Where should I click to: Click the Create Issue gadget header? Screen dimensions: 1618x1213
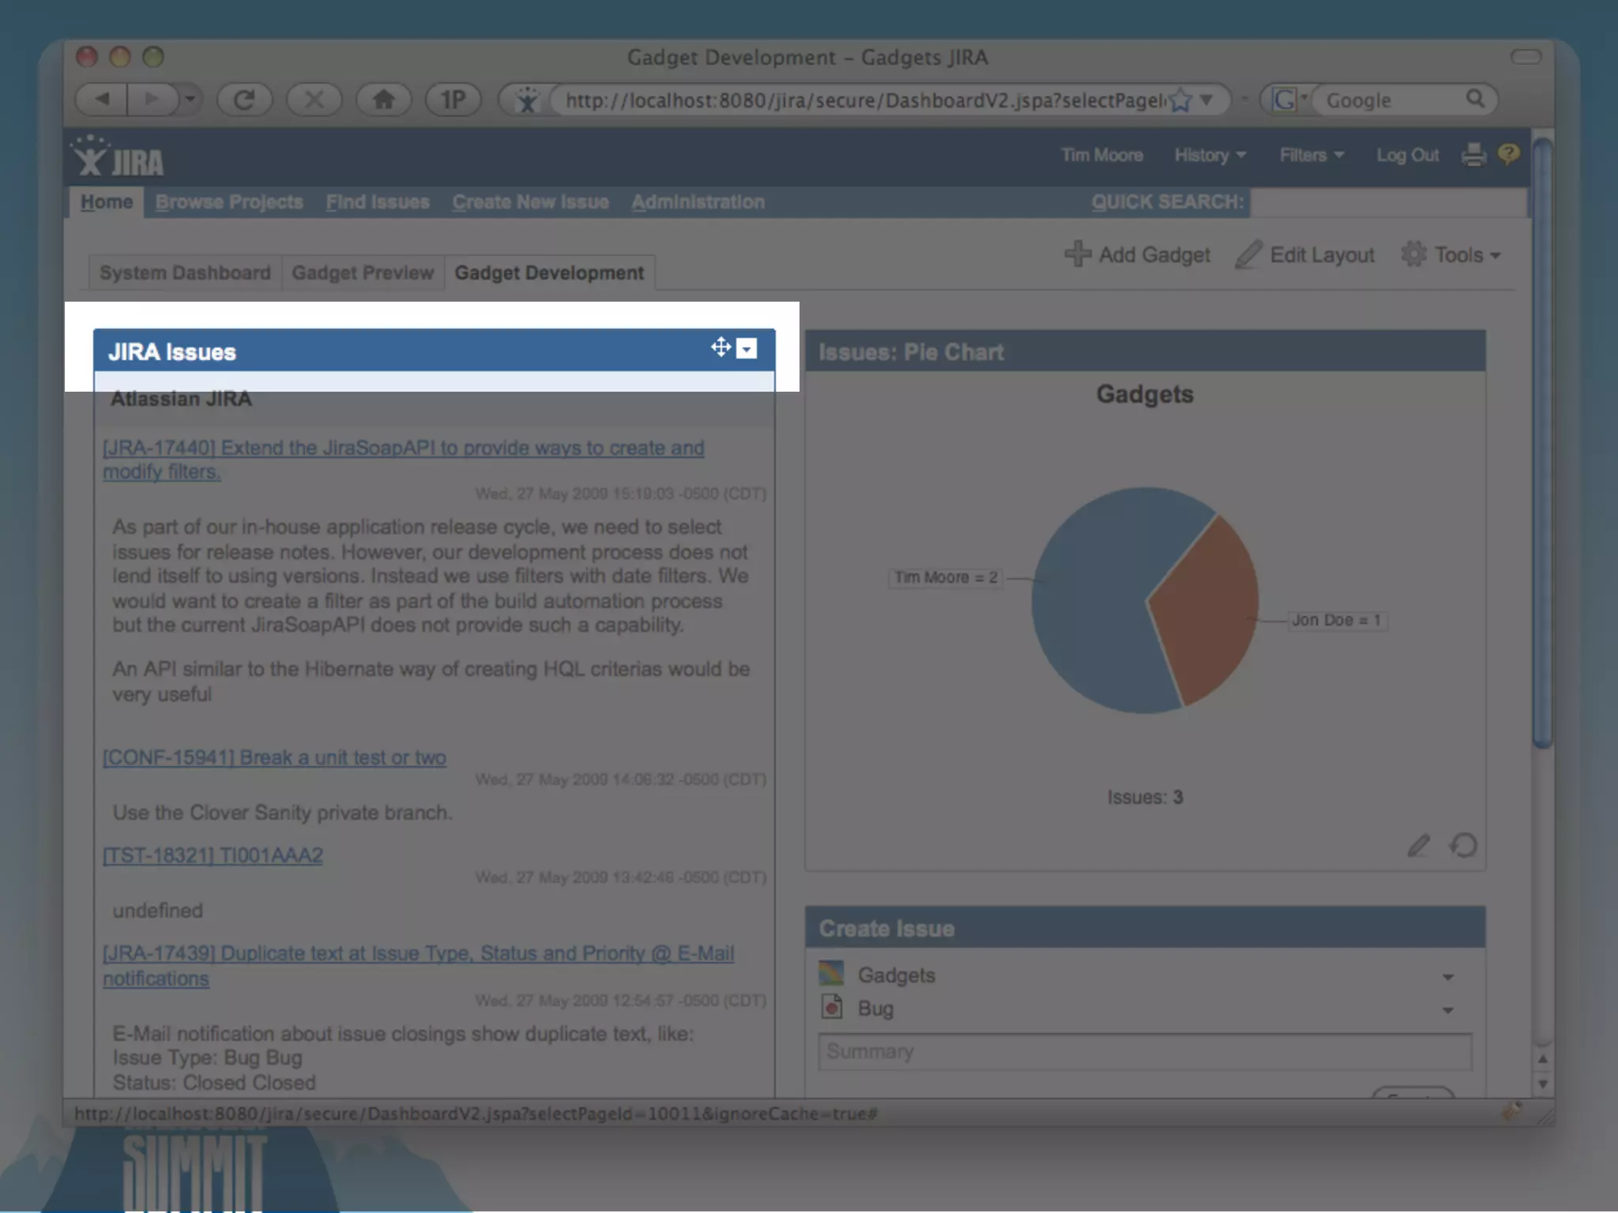click(x=1145, y=928)
